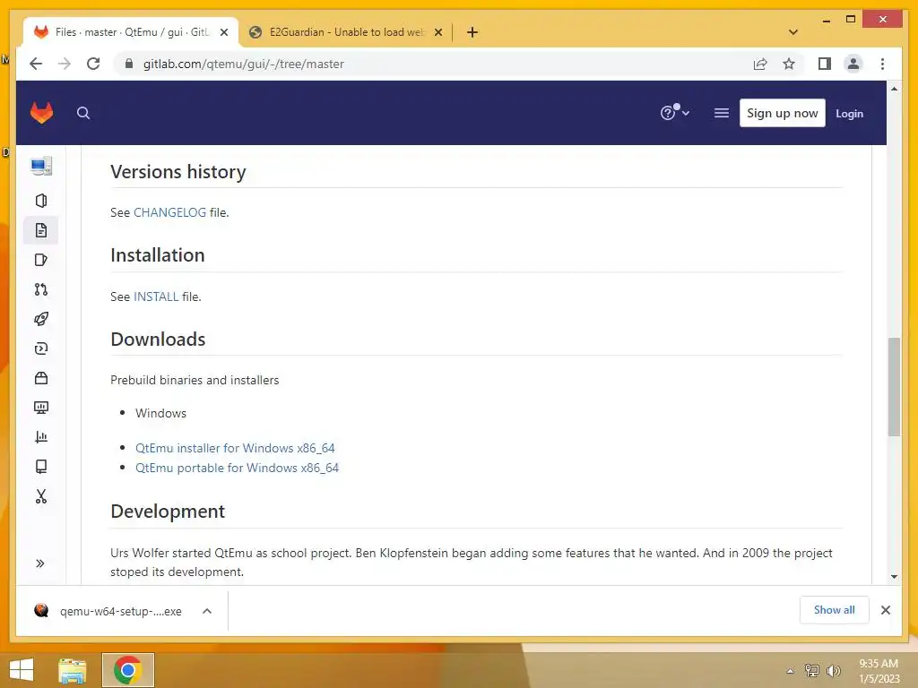
Task: Expand options for qemu-w64-setup download
Action: click(x=207, y=611)
